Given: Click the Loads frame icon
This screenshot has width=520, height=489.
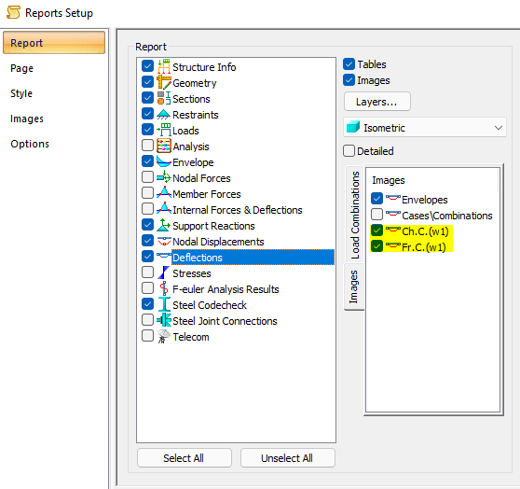Looking at the screenshot, I should pyautogui.click(x=164, y=130).
